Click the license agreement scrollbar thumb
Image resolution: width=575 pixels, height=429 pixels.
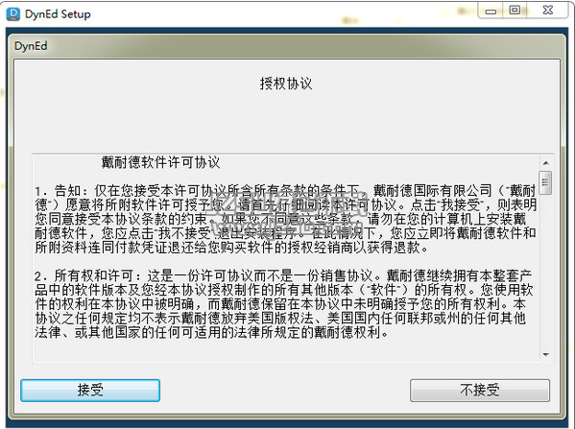tap(545, 182)
